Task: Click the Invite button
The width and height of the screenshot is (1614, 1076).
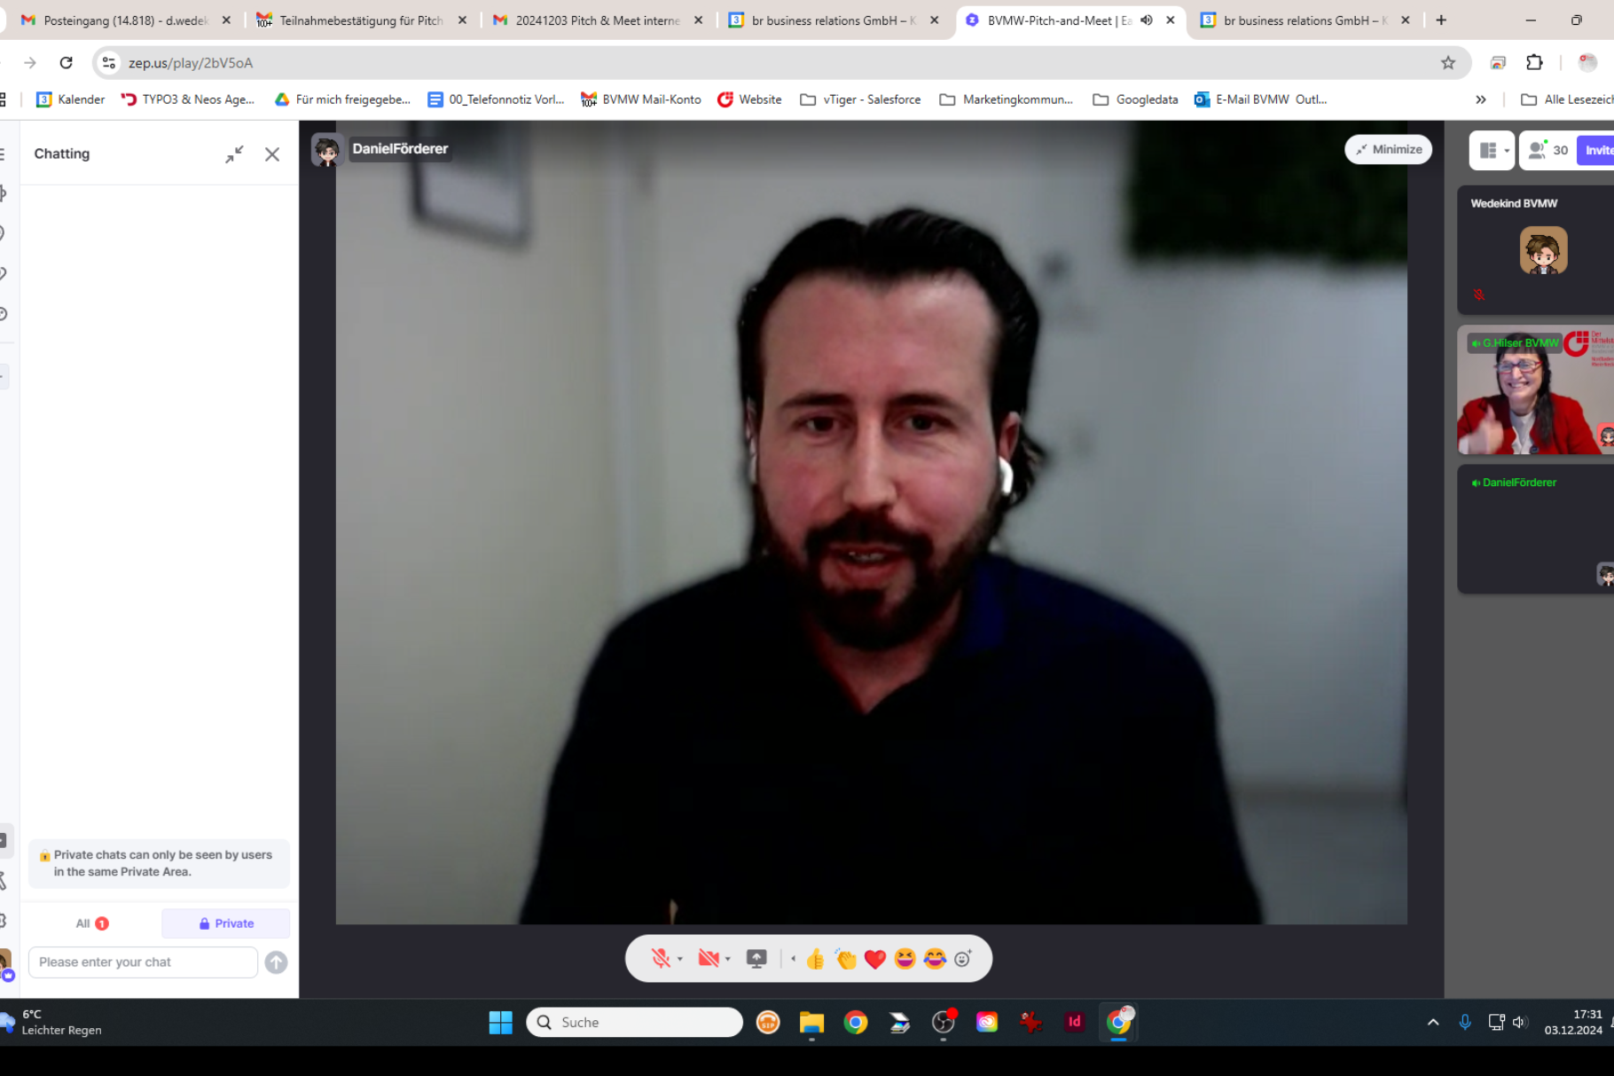Action: pyautogui.click(x=1598, y=150)
